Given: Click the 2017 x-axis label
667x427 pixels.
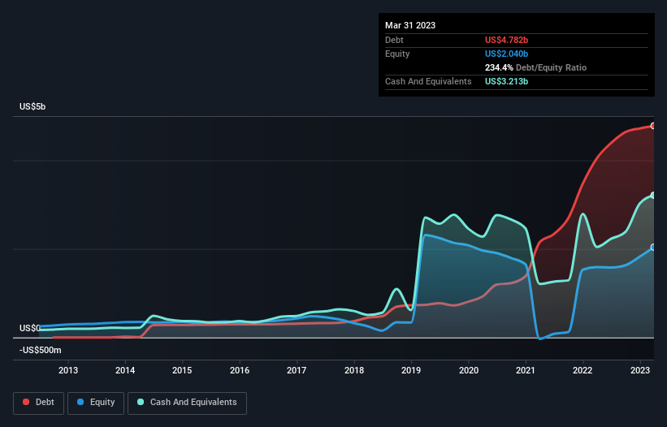Looking at the screenshot, I should click(297, 370).
